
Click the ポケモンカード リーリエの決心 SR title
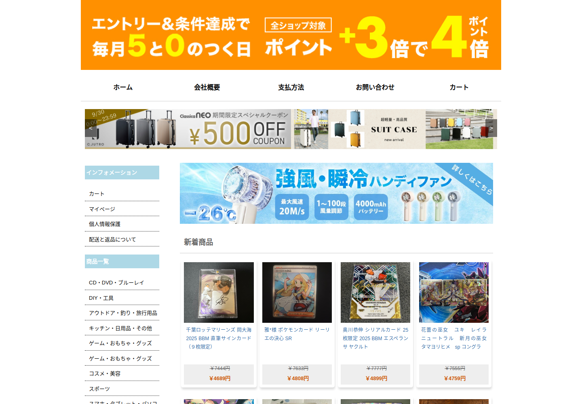297,334
